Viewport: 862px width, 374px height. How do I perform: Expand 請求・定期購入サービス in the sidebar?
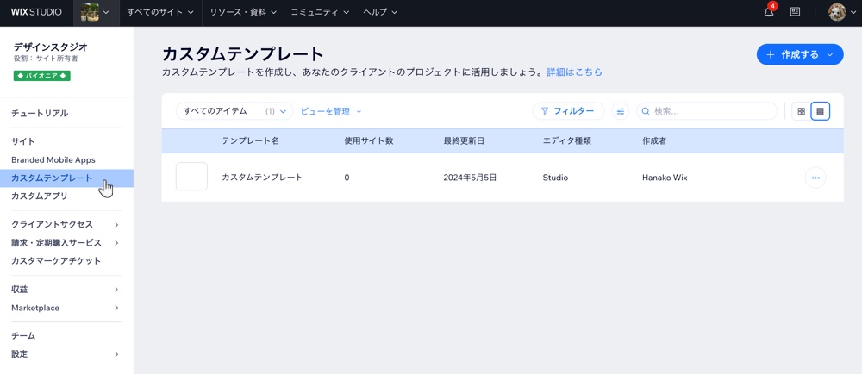click(x=66, y=242)
